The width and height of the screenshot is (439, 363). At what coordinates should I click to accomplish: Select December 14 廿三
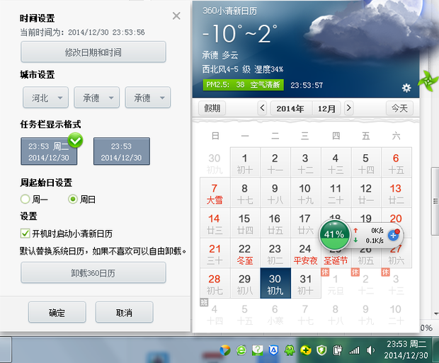coord(215,223)
